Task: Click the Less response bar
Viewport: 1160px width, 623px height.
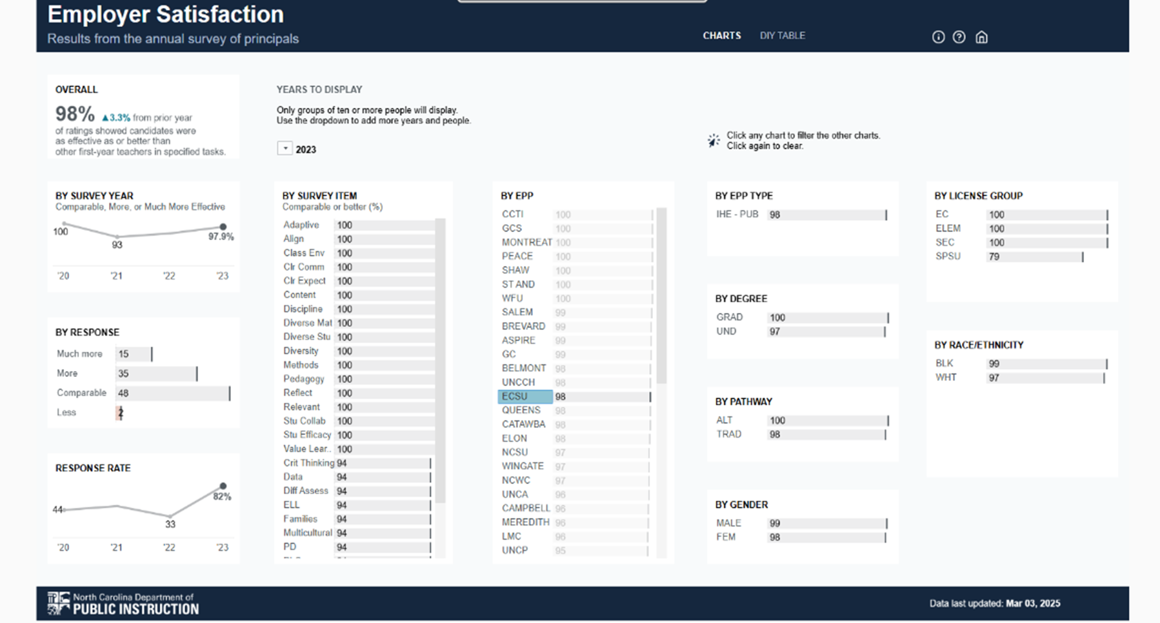Action: (119, 413)
